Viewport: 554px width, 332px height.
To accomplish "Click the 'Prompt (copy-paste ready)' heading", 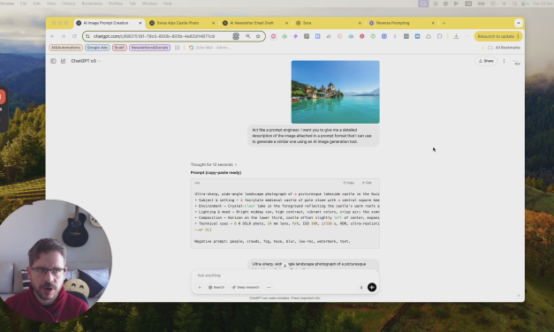I will click(x=216, y=173).
